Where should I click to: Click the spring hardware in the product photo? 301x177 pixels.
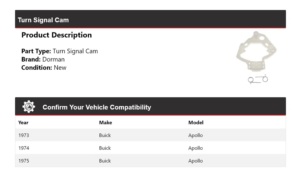(258, 79)
